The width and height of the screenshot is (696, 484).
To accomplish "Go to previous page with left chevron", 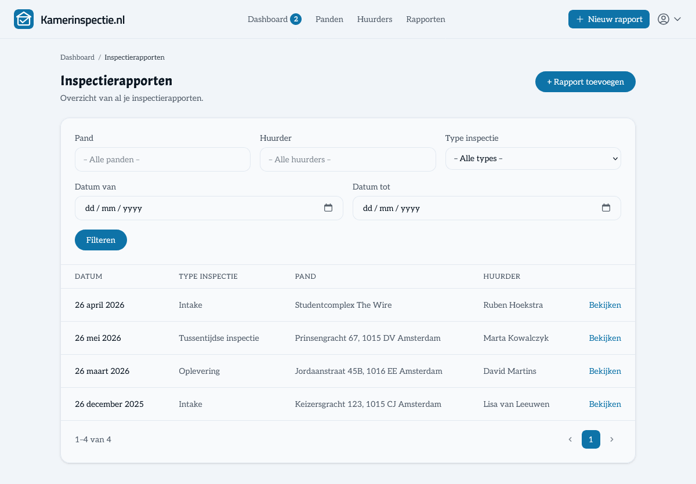I will click(570, 439).
